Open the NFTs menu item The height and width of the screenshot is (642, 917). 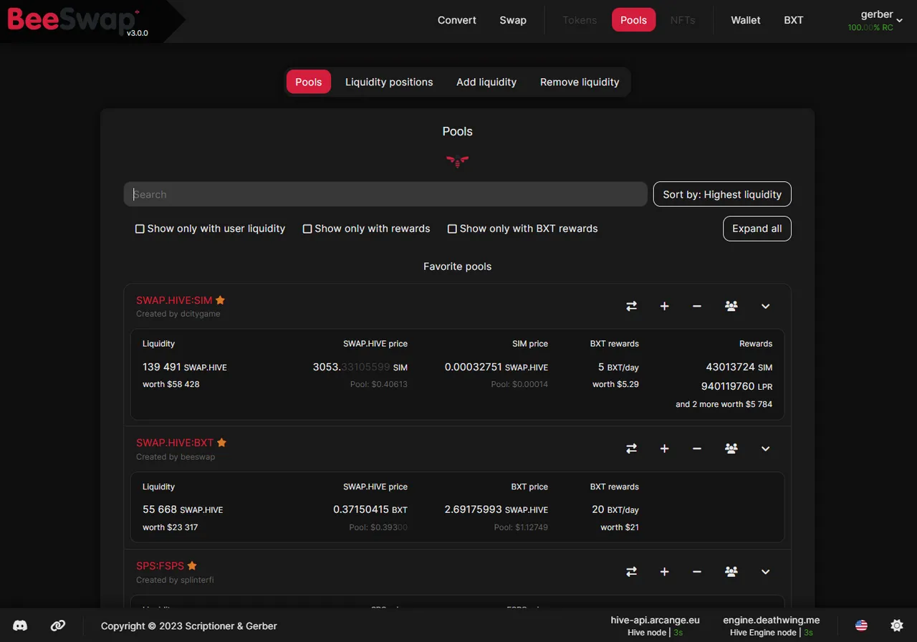coord(683,20)
